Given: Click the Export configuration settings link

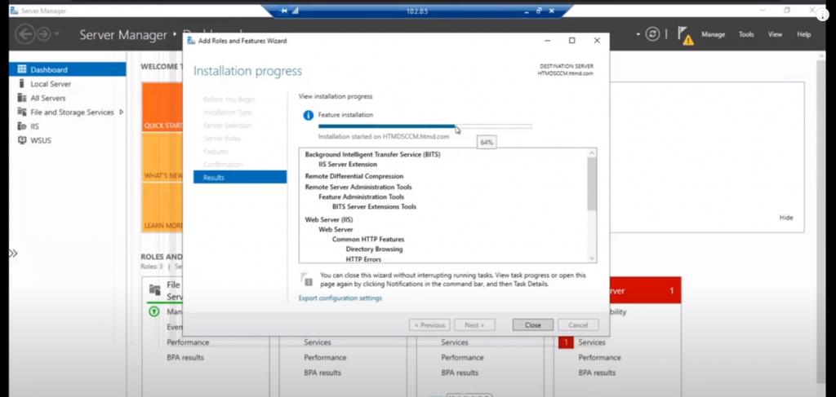Looking at the screenshot, I should point(340,298).
